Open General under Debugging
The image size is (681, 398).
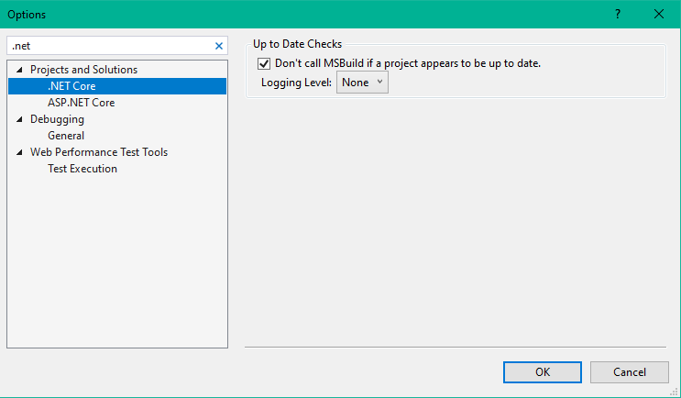(66, 136)
